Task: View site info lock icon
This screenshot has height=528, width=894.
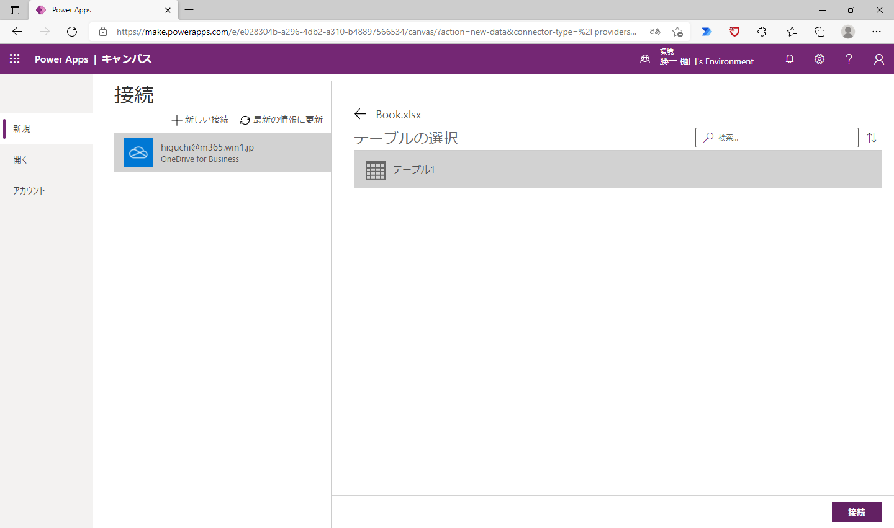Action: (103, 32)
